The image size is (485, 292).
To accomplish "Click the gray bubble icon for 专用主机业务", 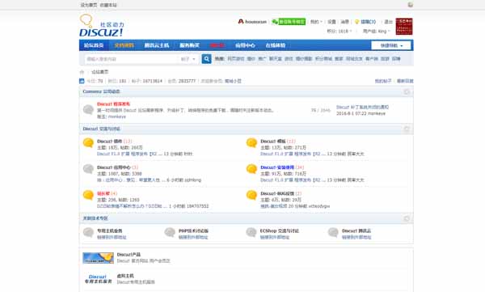I will tap(88, 232).
